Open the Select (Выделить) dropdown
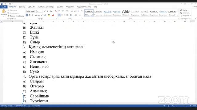197x110 pixels. 185,16
